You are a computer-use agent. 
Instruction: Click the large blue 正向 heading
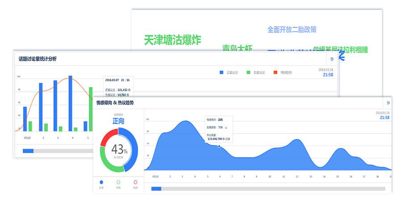pos(118,121)
